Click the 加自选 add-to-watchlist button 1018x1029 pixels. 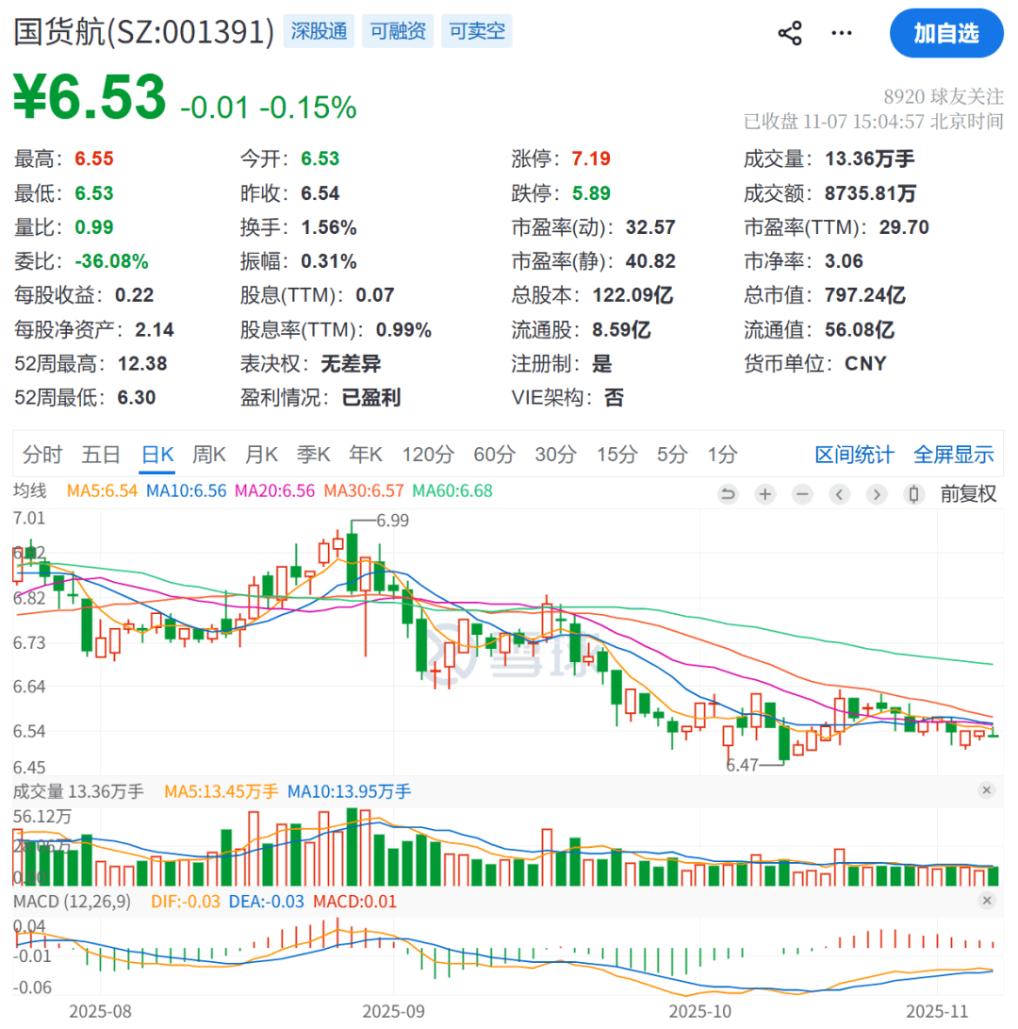coord(946,32)
